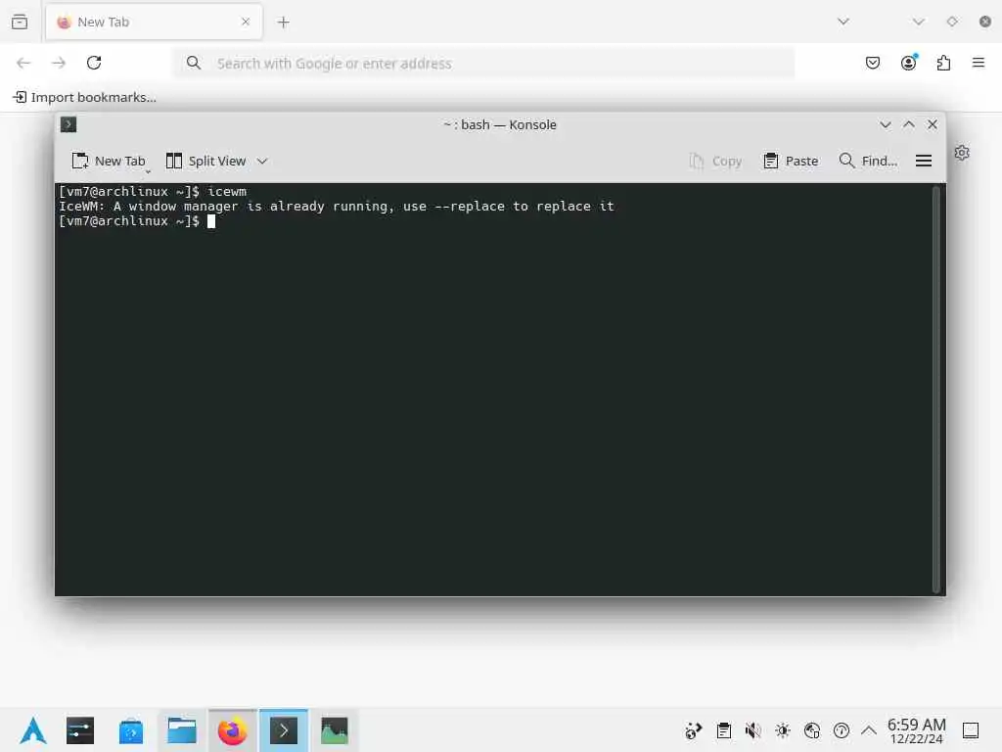Click the Konsole terminal scrollbar
Screen dimensions: 1002x752
(936, 389)
